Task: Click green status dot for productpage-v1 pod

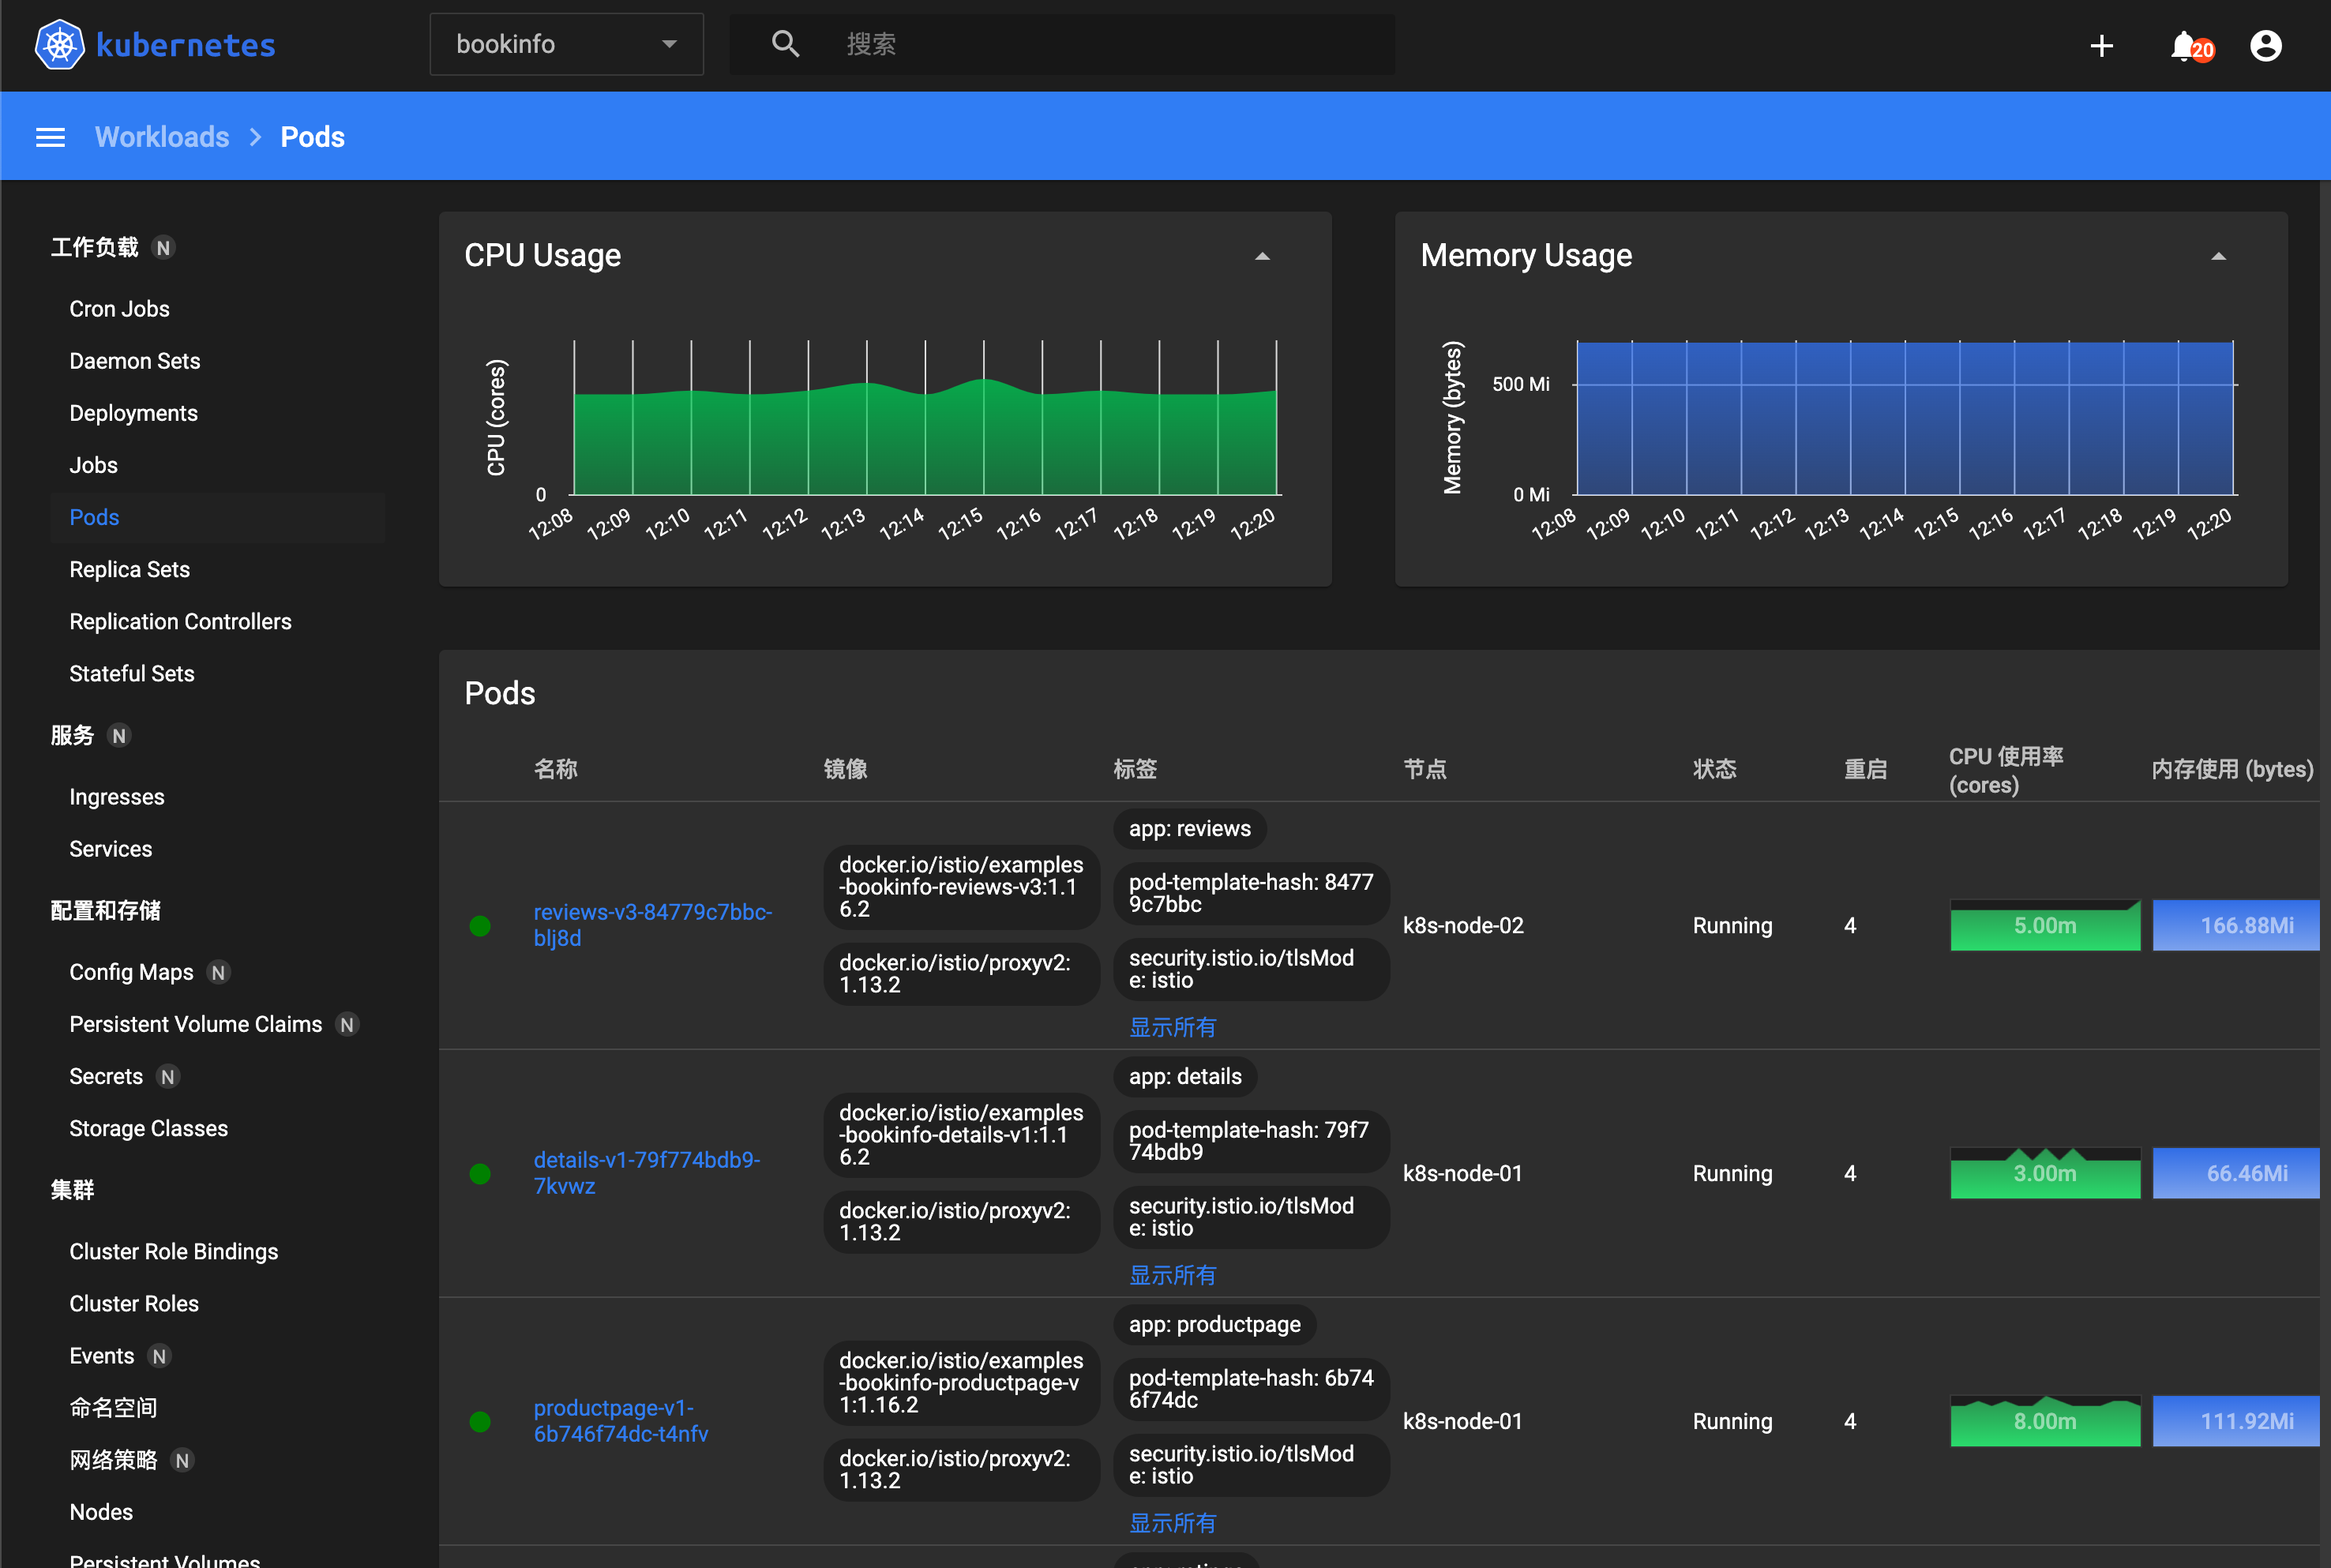Action: pos(480,1422)
